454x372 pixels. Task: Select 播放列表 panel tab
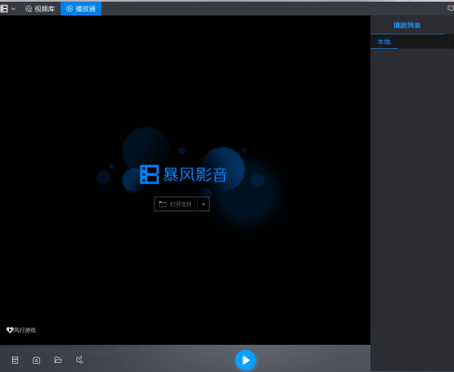pos(407,25)
